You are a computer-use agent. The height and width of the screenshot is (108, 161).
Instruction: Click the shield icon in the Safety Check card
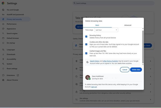pos(76,46)
